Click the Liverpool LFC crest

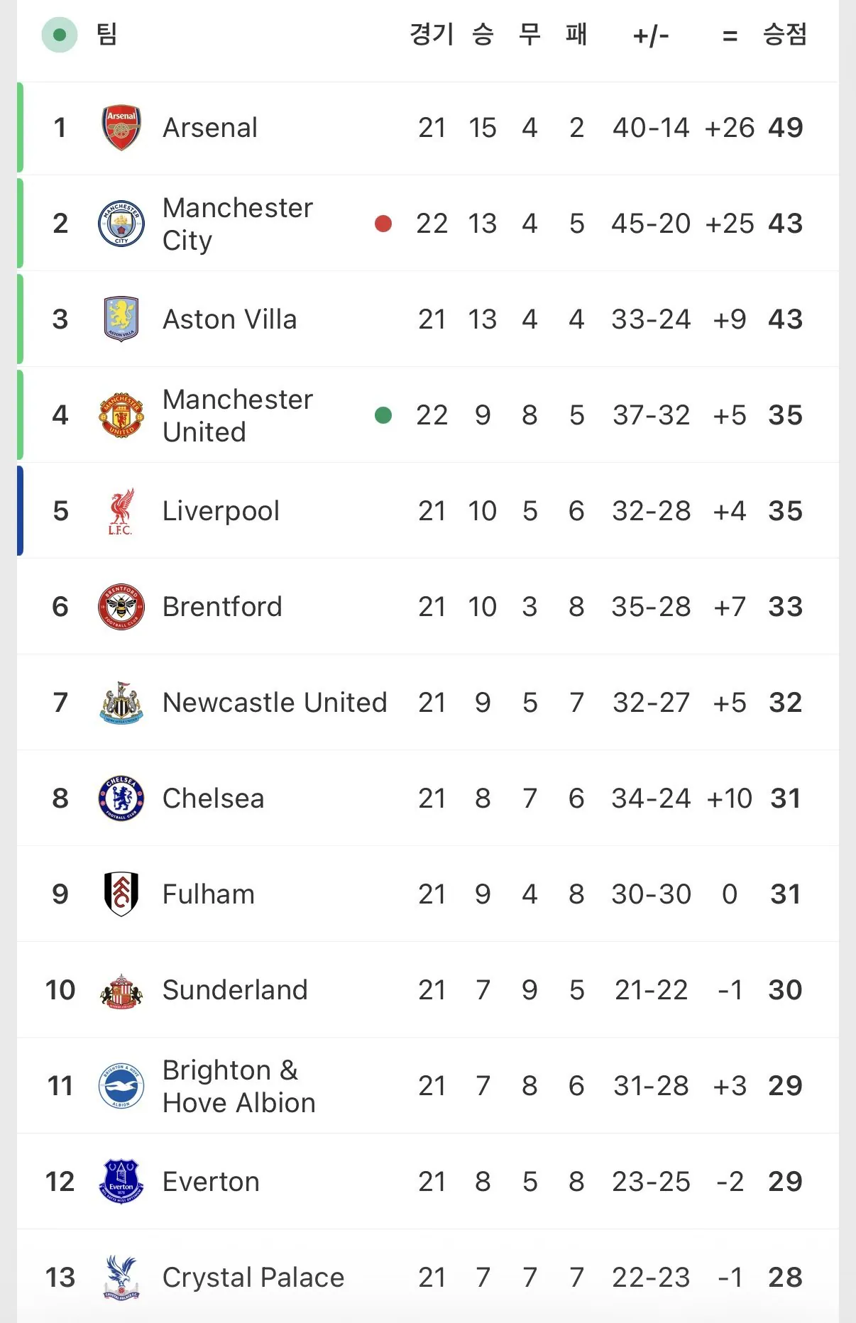pyautogui.click(x=121, y=511)
